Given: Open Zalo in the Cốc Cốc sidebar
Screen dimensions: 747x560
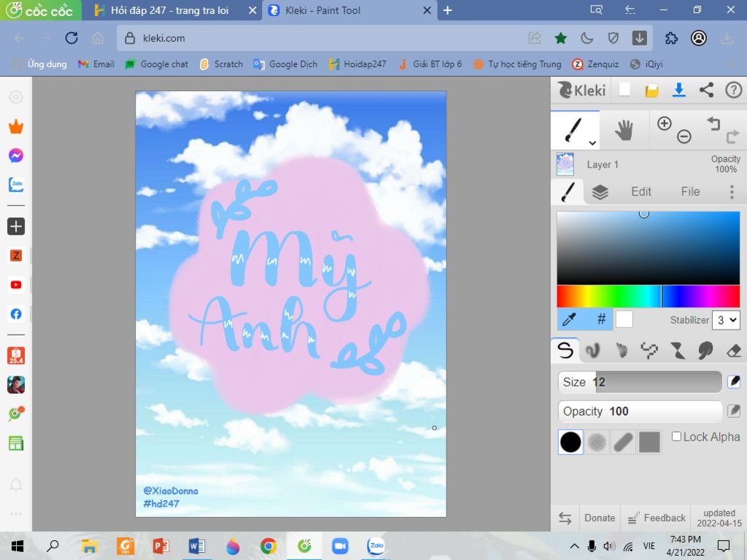Looking at the screenshot, I should tap(16, 184).
